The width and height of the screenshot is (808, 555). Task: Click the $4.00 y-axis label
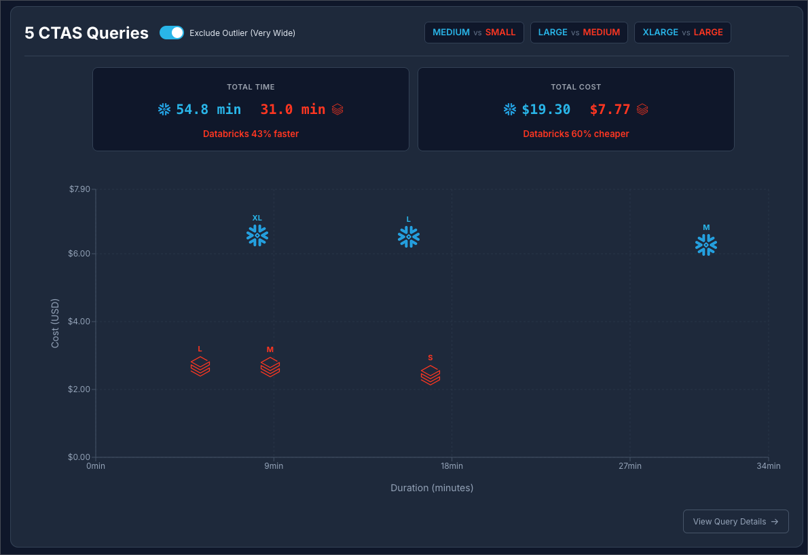79,321
